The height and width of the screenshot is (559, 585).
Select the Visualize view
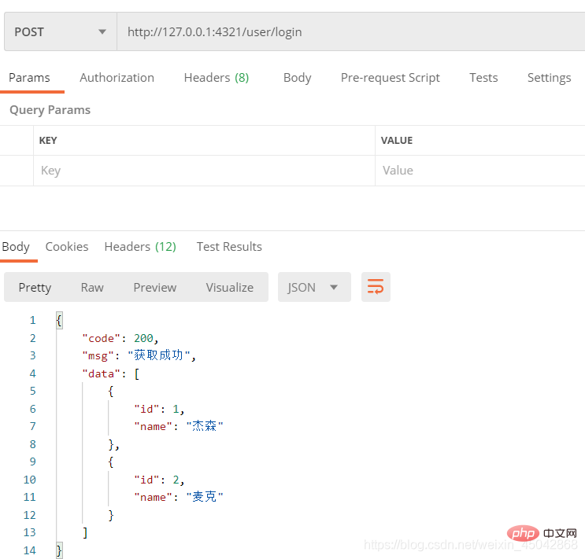click(x=230, y=287)
